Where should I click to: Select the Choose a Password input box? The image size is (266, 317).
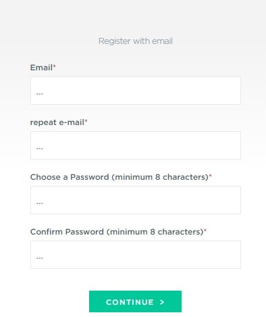[x=136, y=200]
